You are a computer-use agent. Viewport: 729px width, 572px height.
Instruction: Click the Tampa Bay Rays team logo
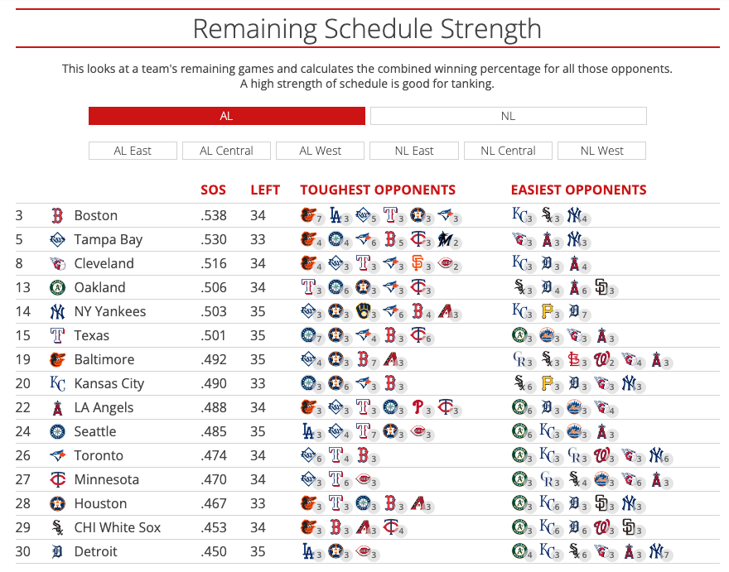tap(57, 240)
